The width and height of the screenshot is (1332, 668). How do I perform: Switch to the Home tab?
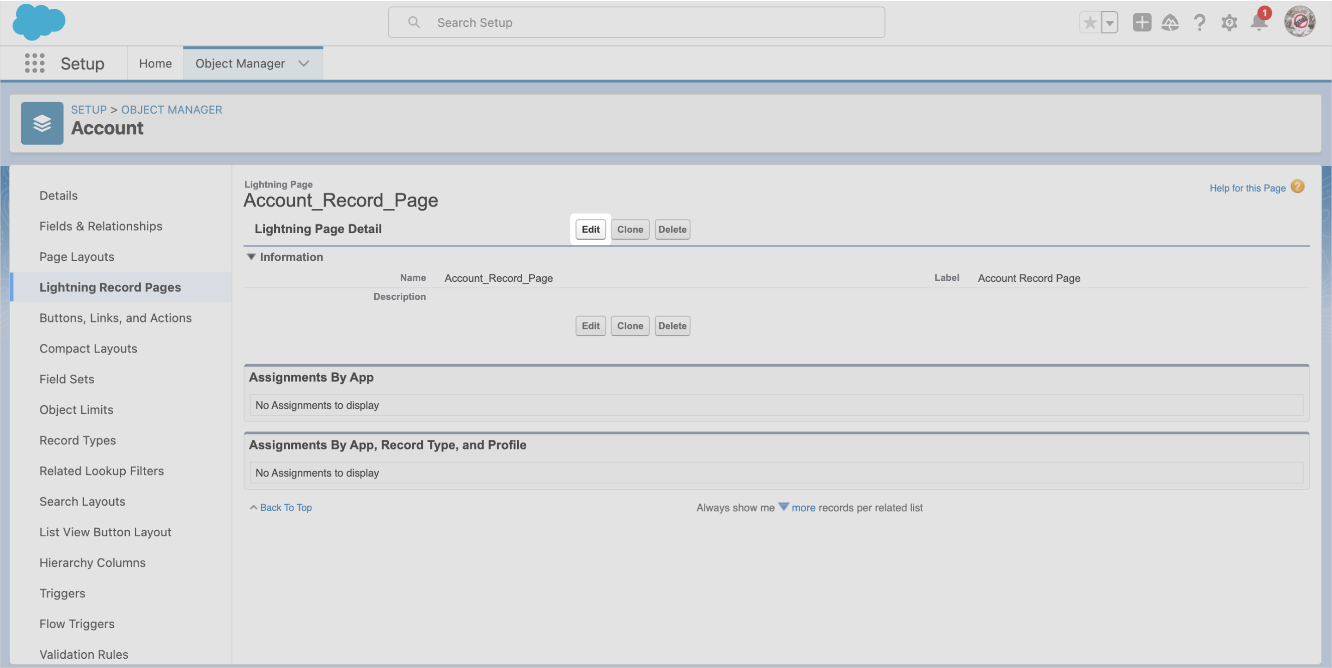point(155,64)
